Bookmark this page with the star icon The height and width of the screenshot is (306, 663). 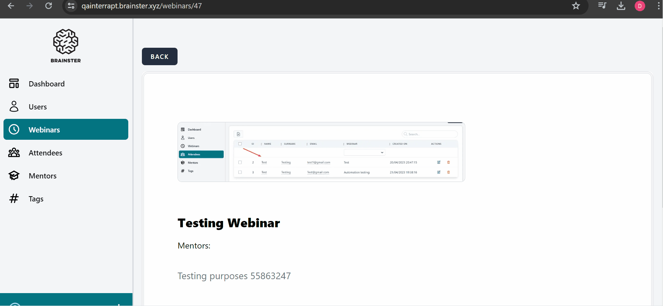point(576,6)
